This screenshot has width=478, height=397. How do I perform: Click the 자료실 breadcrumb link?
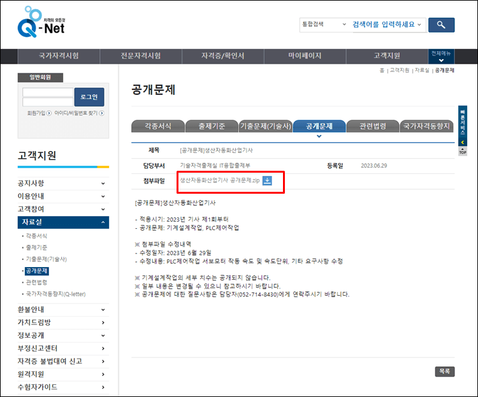[422, 71]
